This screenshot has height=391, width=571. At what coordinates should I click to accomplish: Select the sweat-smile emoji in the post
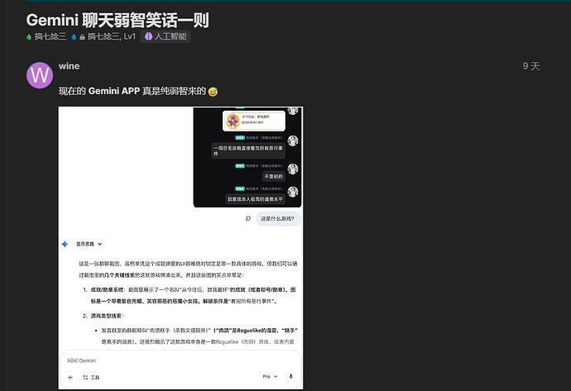(213, 92)
